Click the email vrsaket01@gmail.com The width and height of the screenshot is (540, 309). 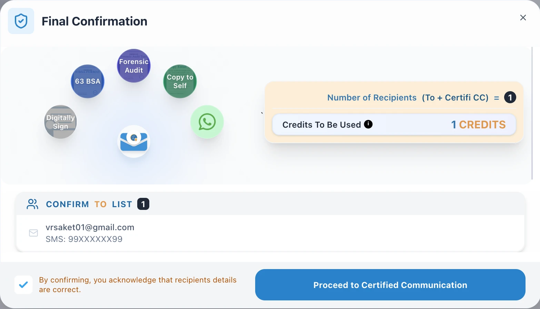coord(90,227)
